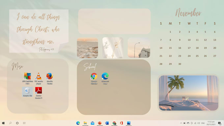Switch to Word in the taskbar
The image size is (224, 126).
(x=107, y=123)
